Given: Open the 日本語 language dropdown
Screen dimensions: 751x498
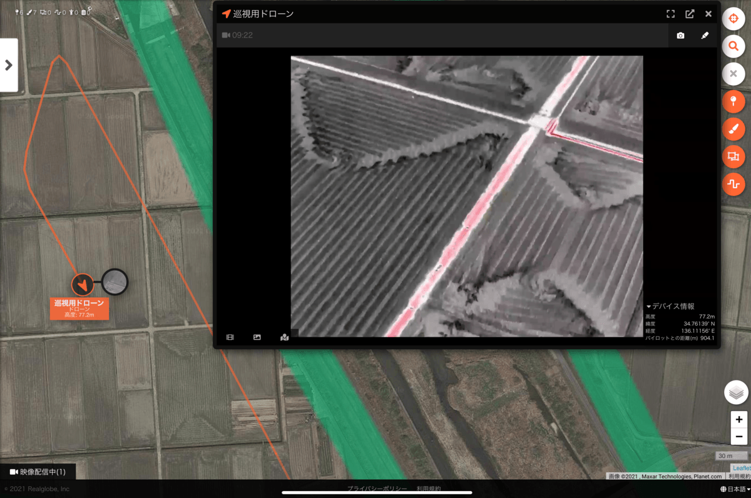Looking at the screenshot, I should [735, 489].
